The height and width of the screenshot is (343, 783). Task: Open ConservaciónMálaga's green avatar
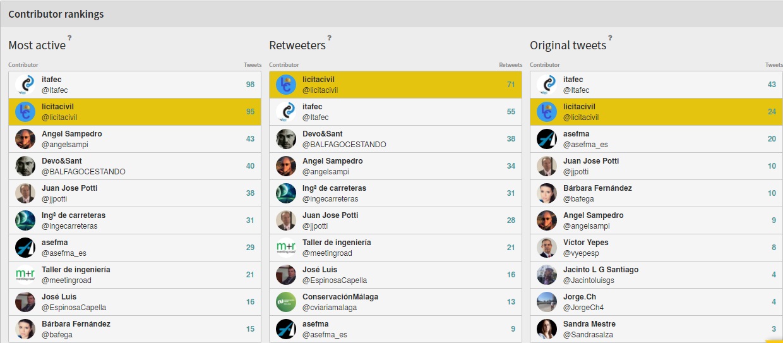coord(286,302)
